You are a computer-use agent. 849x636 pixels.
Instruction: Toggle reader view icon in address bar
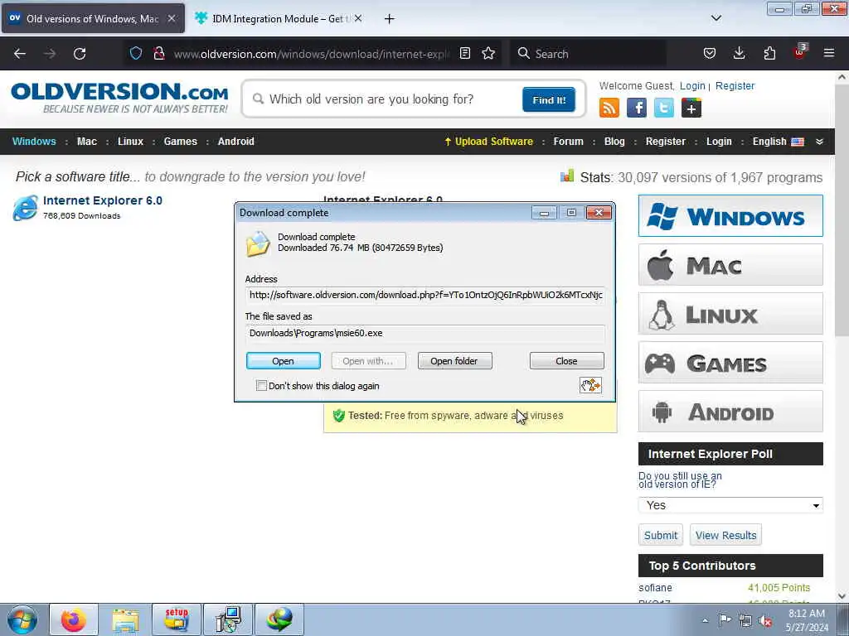pyautogui.click(x=464, y=53)
